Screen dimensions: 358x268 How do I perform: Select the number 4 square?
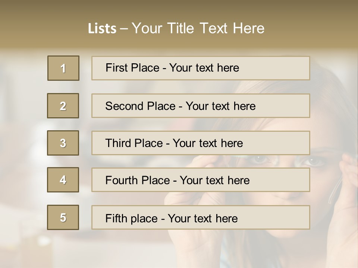(63, 180)
